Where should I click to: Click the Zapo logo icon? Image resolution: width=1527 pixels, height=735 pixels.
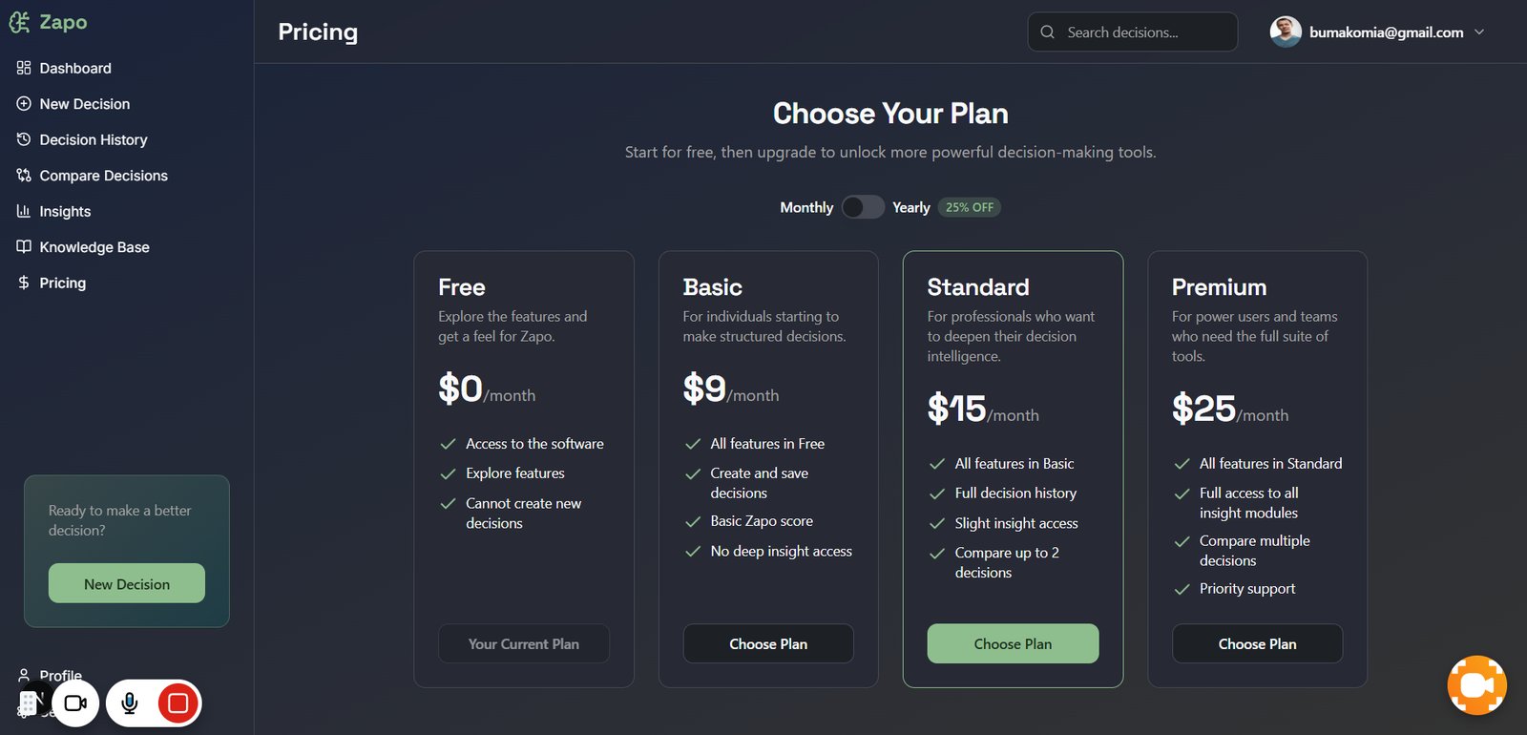tap(19, 22)
